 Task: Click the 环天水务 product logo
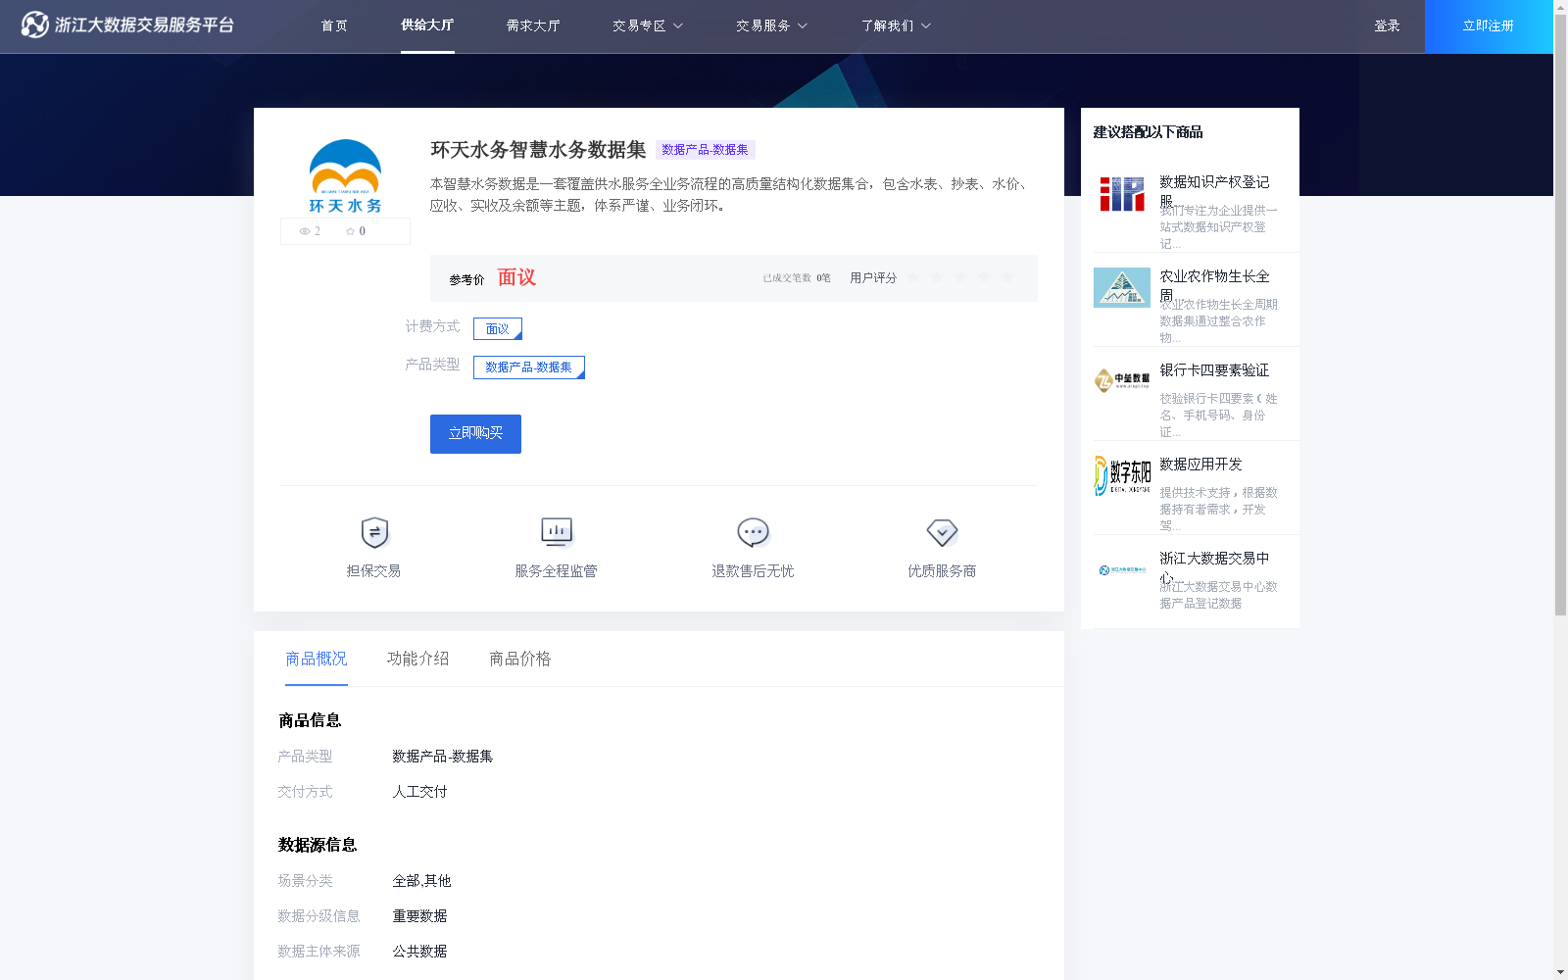[345, 176]
